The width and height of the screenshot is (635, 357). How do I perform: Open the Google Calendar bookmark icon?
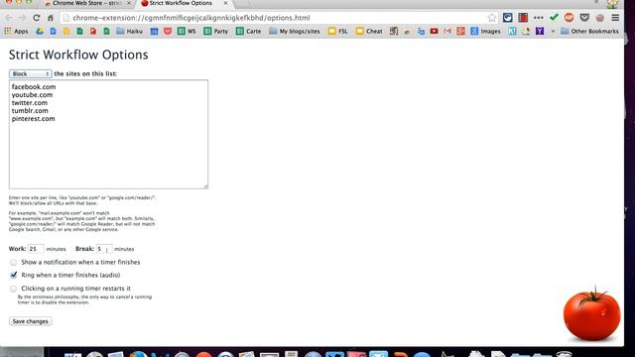click(154, 31)
